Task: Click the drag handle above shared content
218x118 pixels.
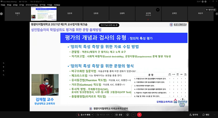Action: (x=109, y=22)
